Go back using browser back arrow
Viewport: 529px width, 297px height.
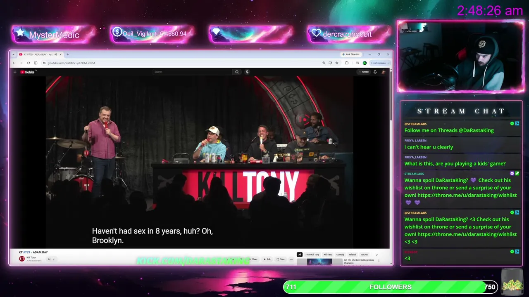pos(14,63)
